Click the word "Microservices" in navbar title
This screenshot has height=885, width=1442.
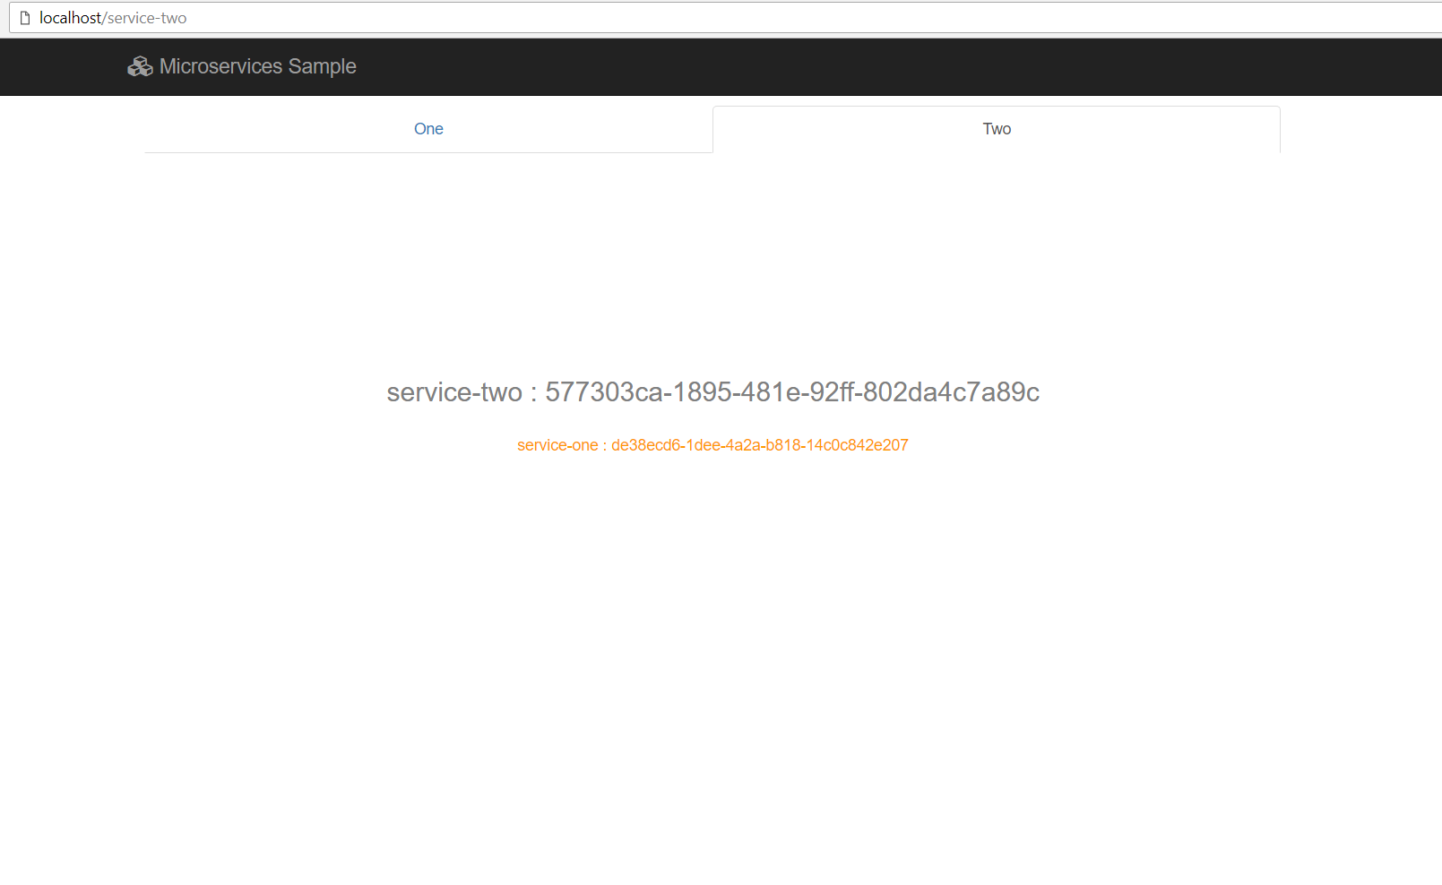coord(220,66)
